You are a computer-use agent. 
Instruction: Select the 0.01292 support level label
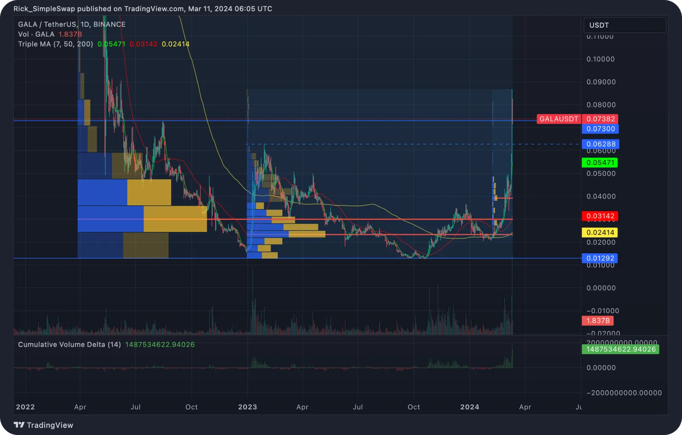600,258
